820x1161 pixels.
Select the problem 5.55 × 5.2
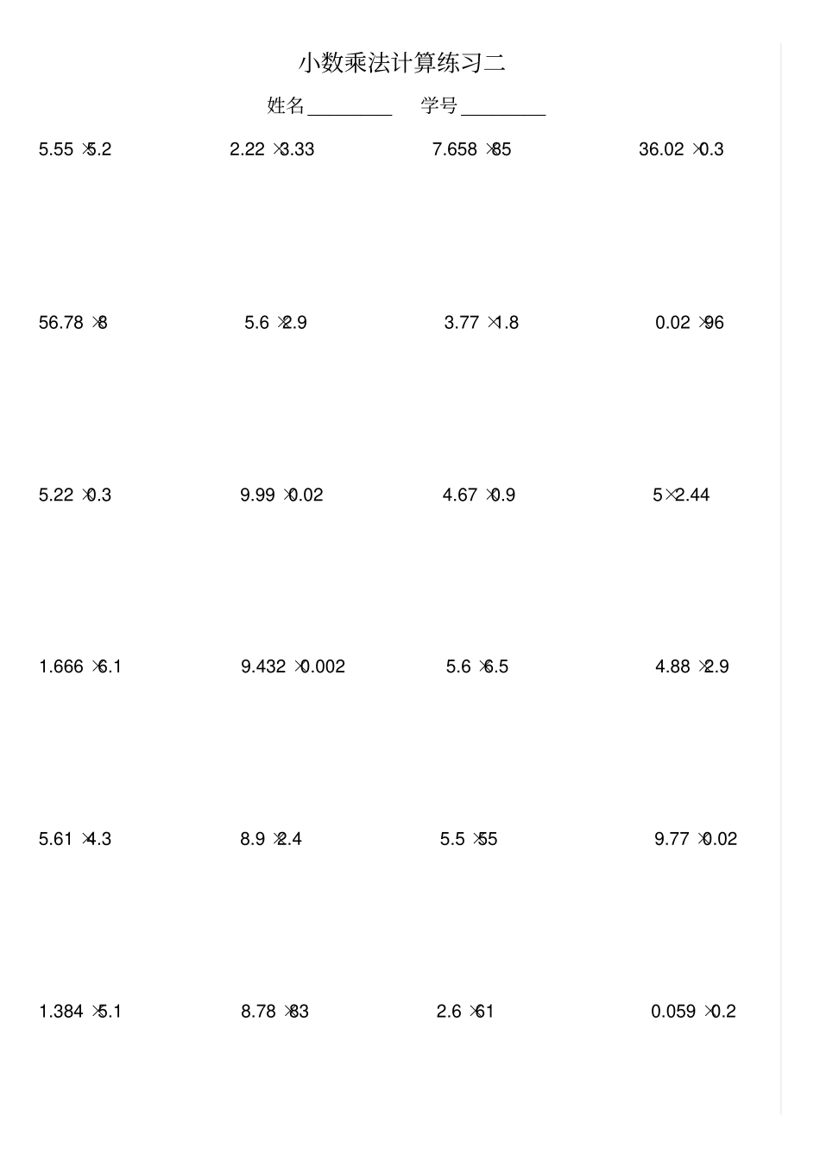(x=75, y=149)
